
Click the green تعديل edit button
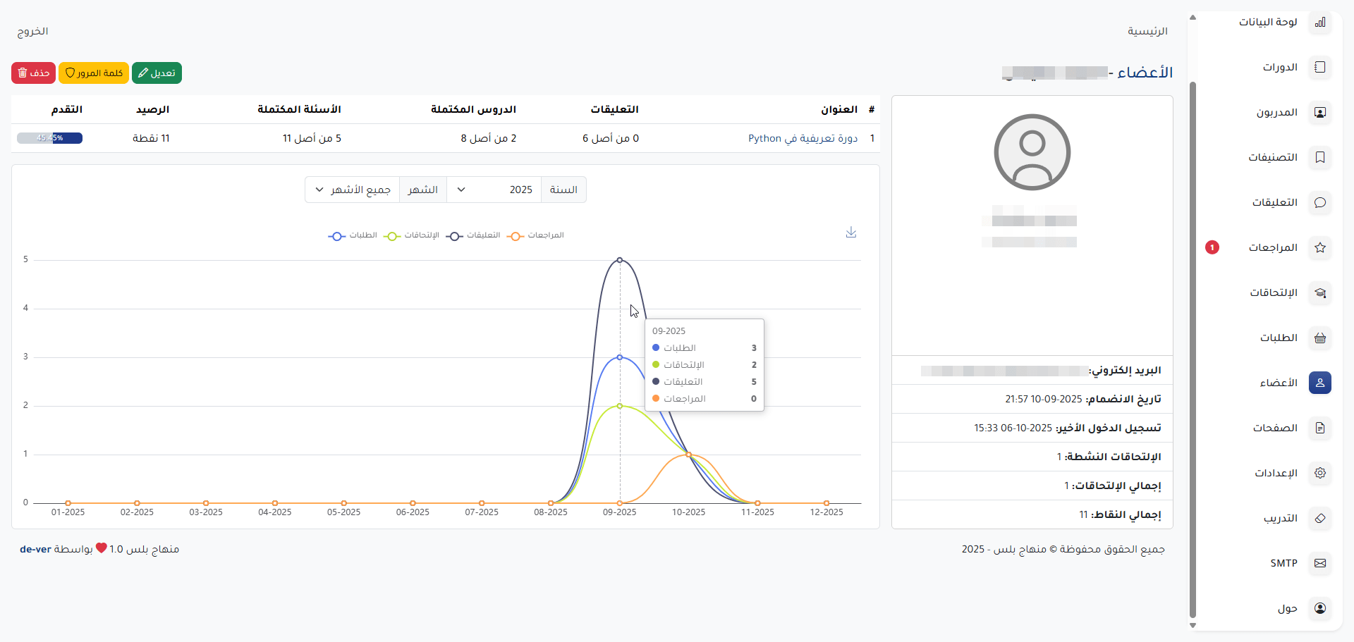(157, 73)
